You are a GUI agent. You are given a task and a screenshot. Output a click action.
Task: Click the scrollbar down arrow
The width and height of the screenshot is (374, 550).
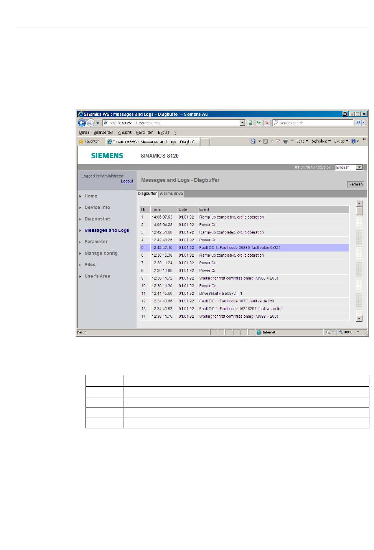tap(359, 319)
